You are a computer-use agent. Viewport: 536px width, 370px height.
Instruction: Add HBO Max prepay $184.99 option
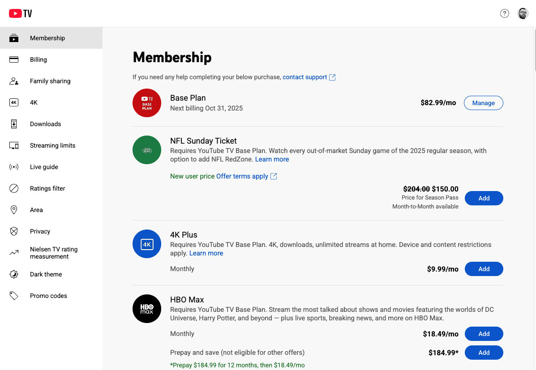(484, 353)
